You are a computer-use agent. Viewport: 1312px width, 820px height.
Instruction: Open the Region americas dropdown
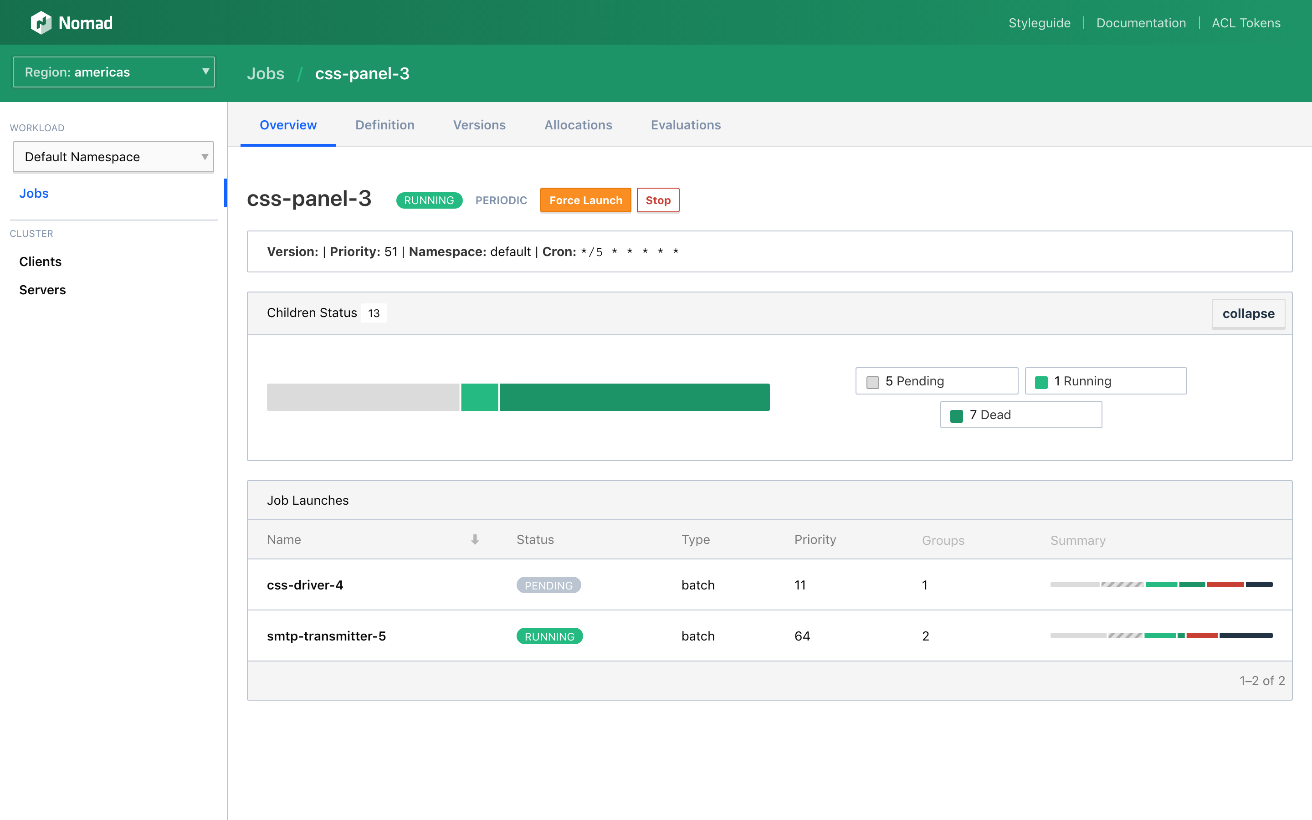pos(114,72)
